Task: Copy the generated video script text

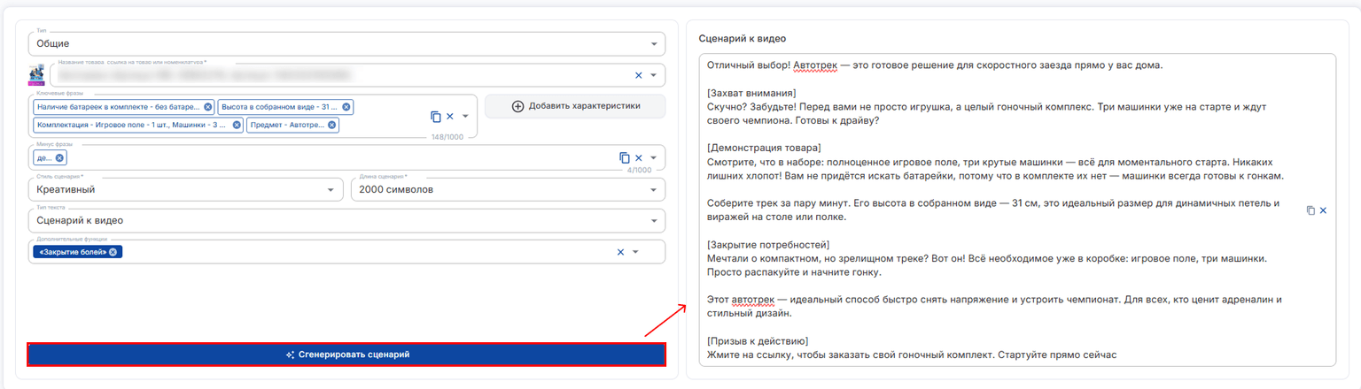Action: tap(1311, 210)
